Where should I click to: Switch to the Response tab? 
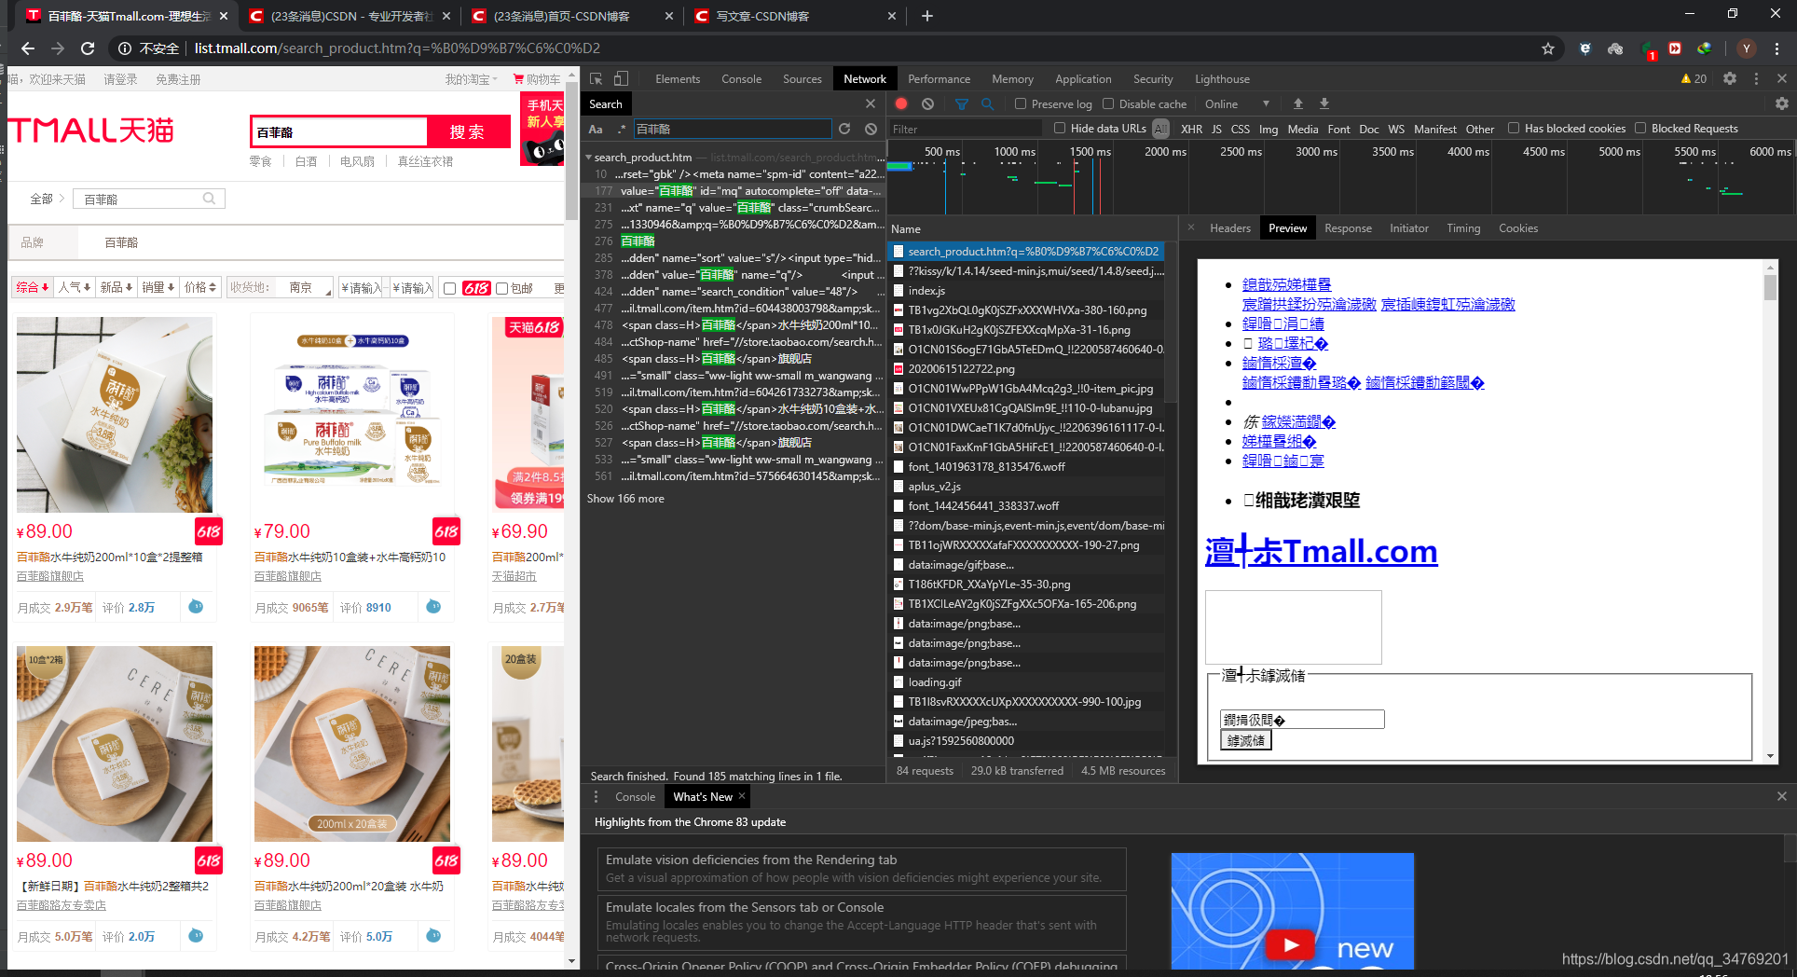tap(1348, 227)
